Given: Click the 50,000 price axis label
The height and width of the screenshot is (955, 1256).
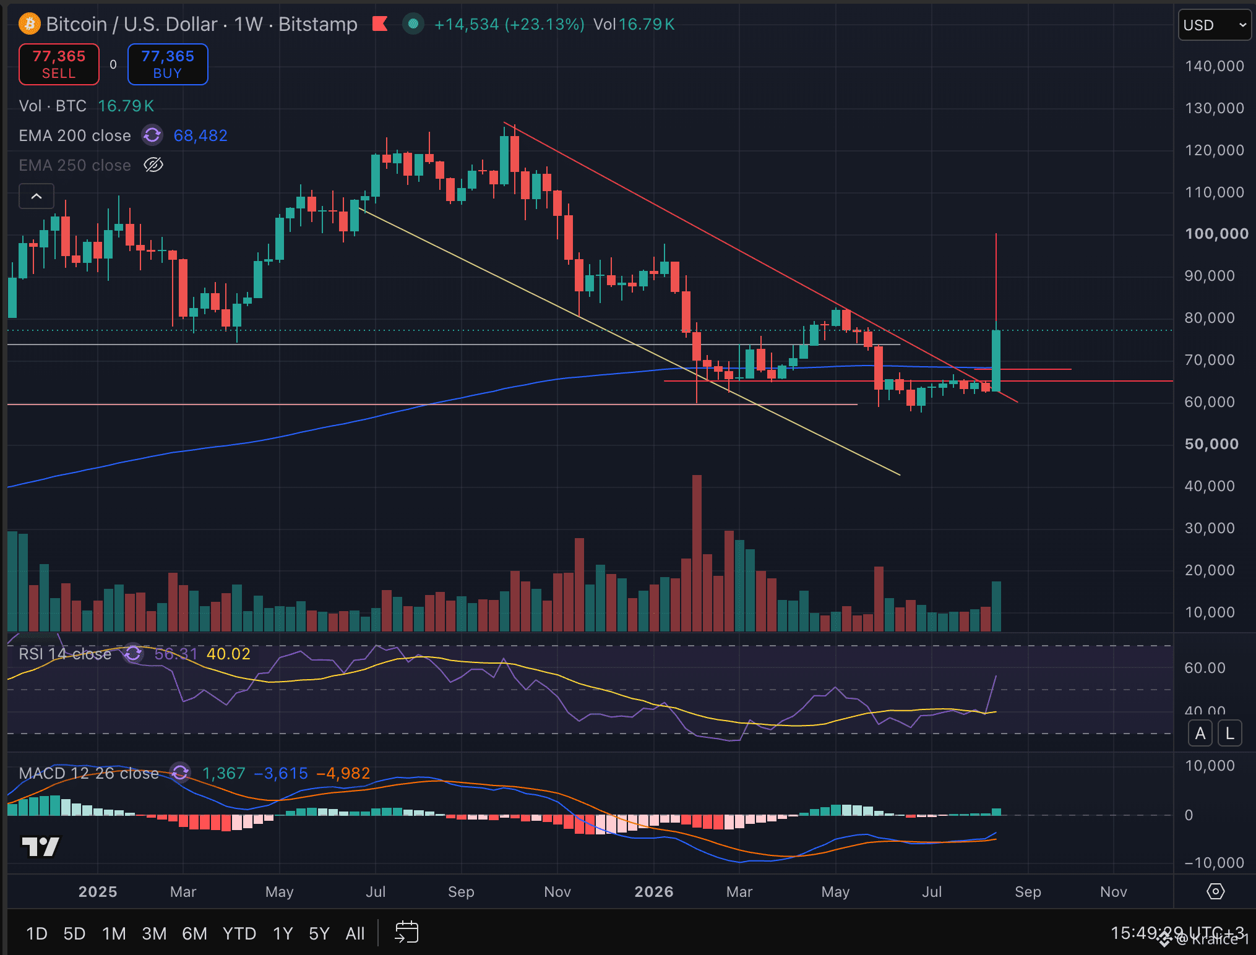Looking at the screenshot, I should 1211,444.
